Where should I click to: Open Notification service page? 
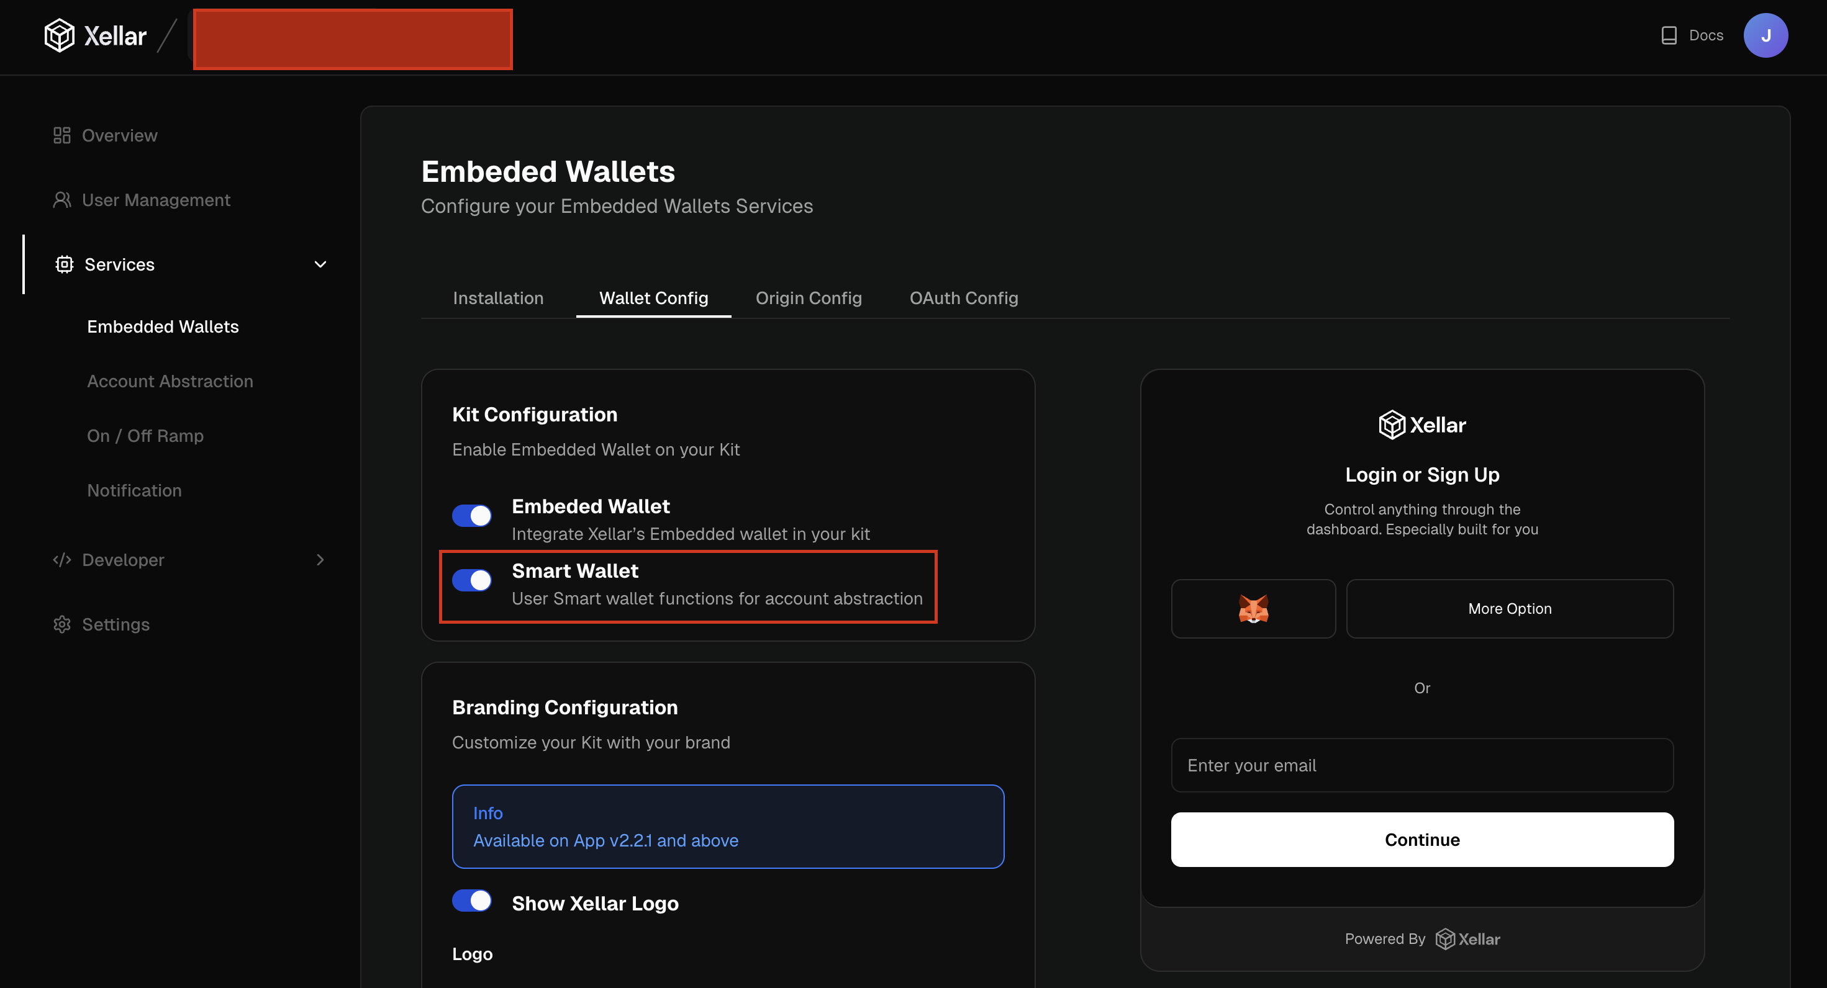(135, 490)
